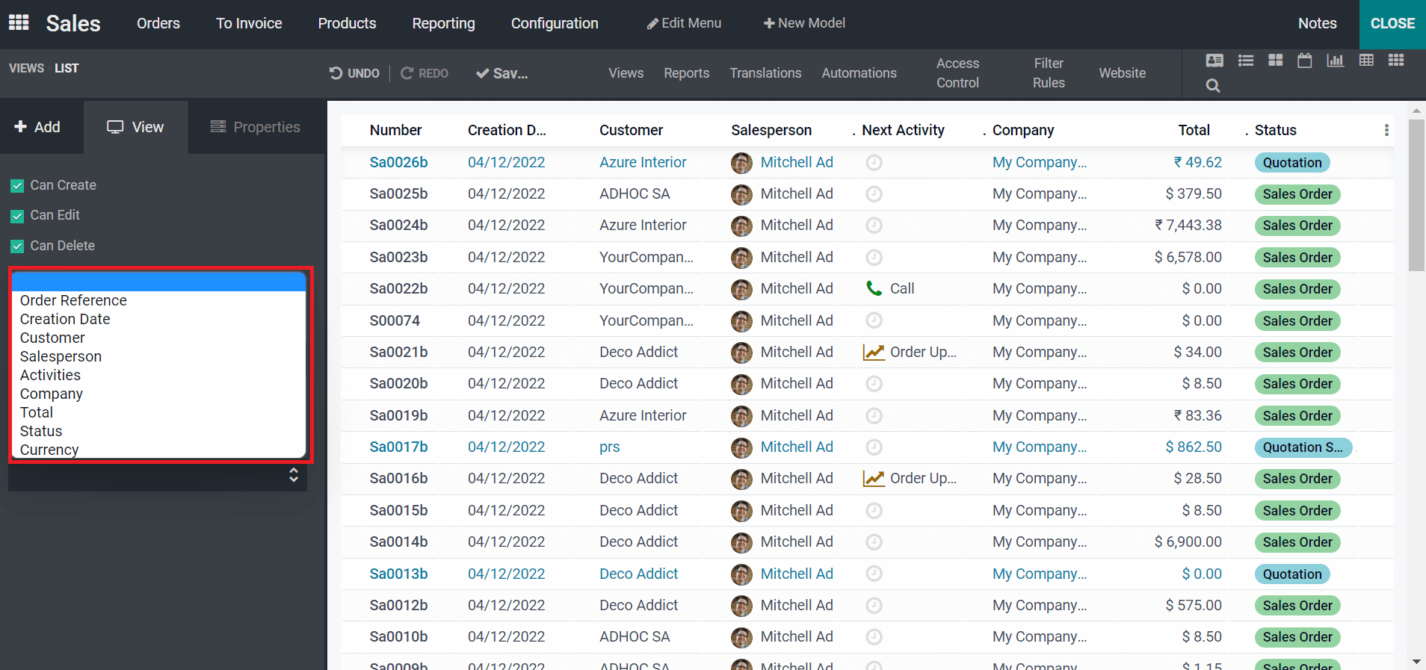Open the To Invoice menu
Screen dimensions: 1426x670
pyautogui.click(x=249, y=23)
